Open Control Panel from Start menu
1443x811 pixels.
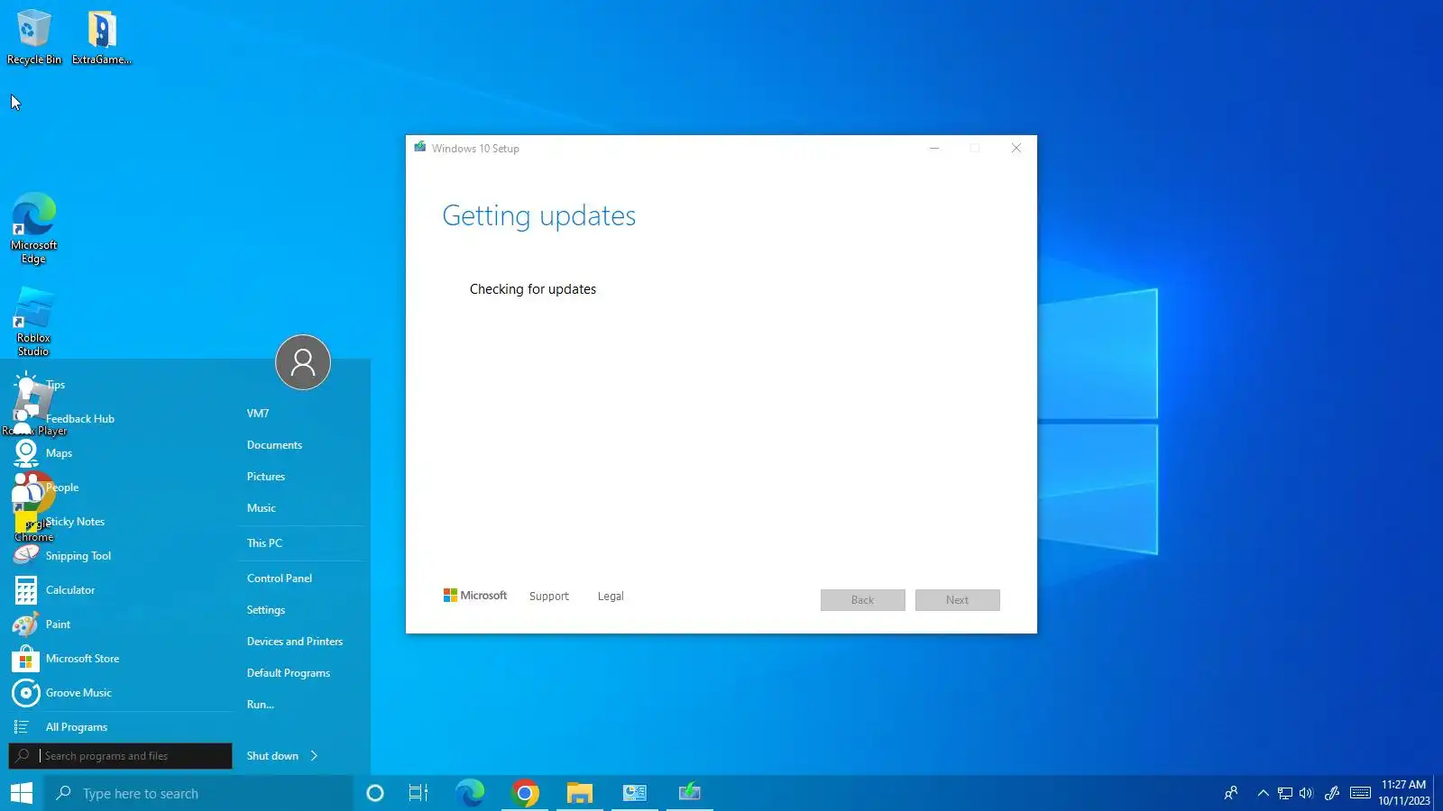280,579
